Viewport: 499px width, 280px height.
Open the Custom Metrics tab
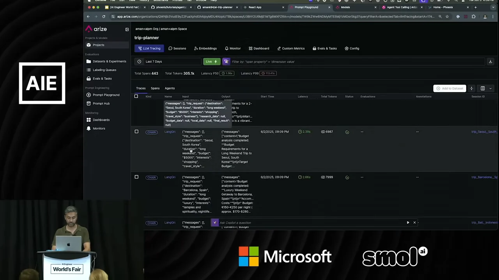click(x=291, y=49)
